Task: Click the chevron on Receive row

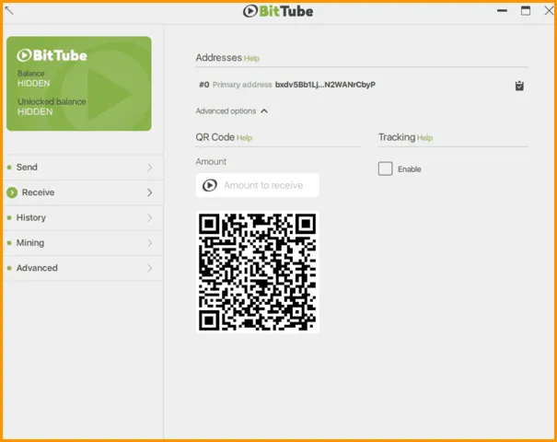Action: [150, 192]
